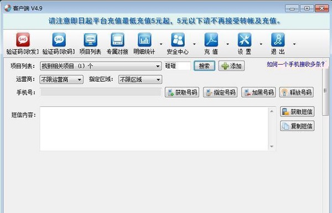Open the 项目列表 monitor icon
The image size is (332, 213).
click(90, 40)
